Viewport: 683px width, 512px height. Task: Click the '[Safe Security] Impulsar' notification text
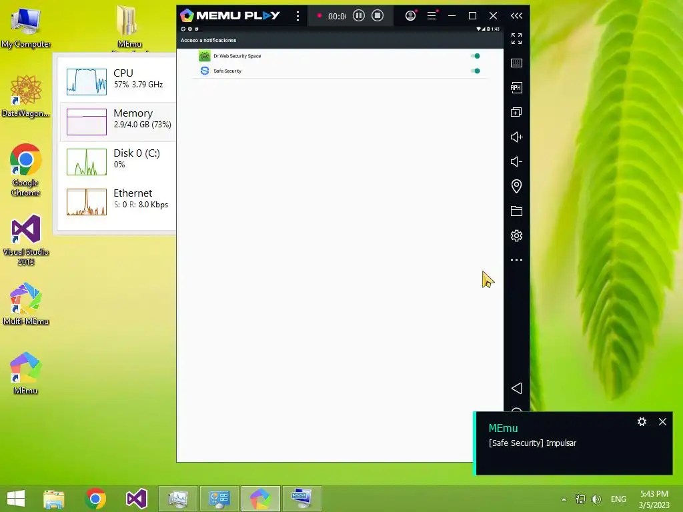[x=532, y=443]
